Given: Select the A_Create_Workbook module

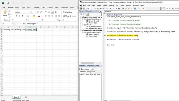Looking at the screenshot, I should coord(94,27).
